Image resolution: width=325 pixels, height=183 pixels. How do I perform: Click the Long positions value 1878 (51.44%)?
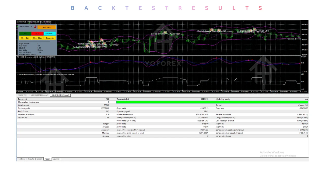point(302,118)
